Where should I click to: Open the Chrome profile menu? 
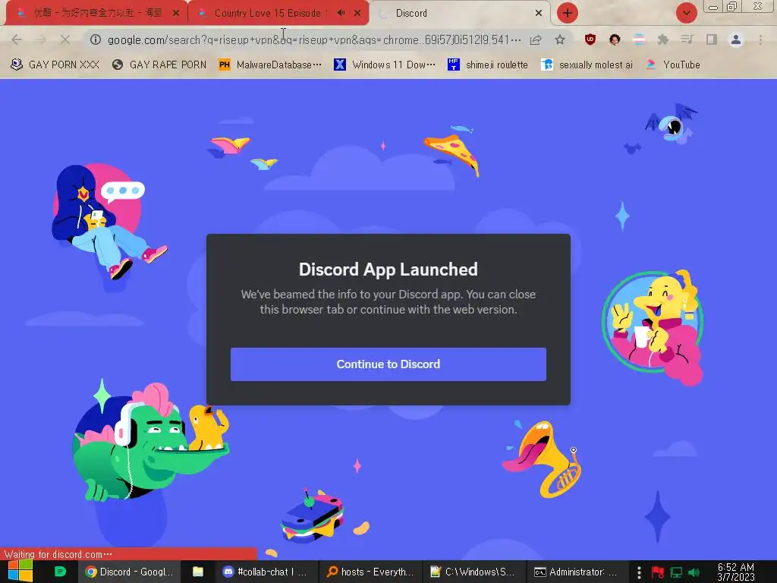736,39
